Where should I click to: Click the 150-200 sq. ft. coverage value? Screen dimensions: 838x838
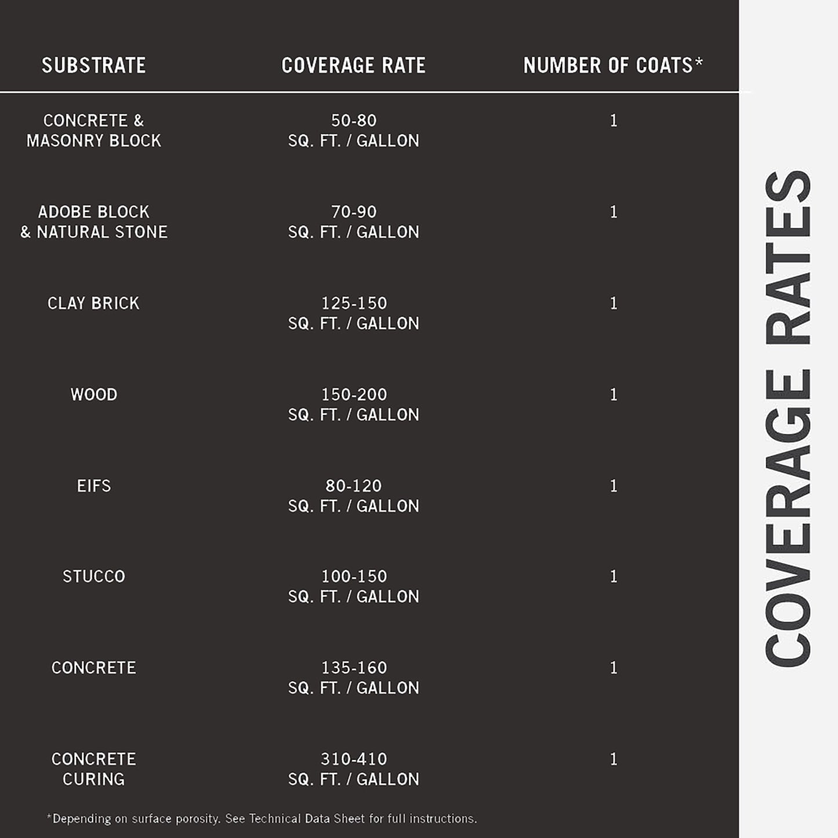click(353, 405)
